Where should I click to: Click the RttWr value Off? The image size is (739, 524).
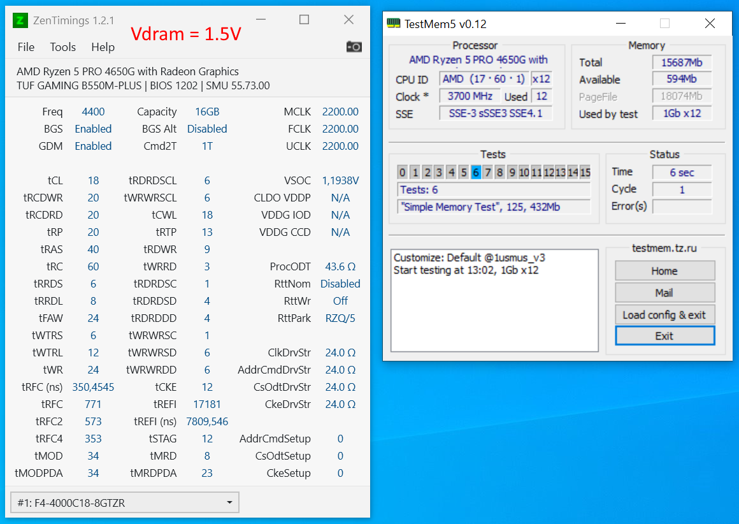pyautogui.click(x=340, y=301)
